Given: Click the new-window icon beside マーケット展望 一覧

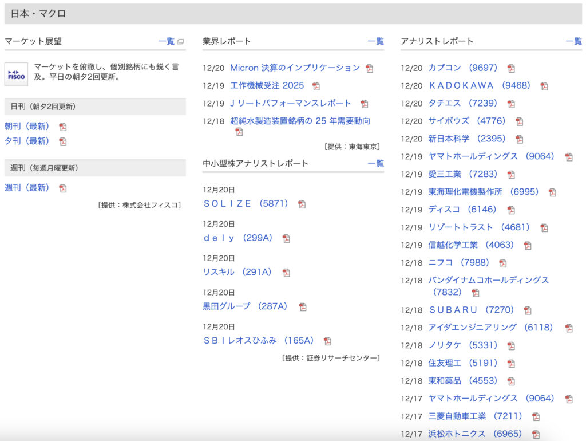Looking at the screenshot, I should tap(180, 41).
